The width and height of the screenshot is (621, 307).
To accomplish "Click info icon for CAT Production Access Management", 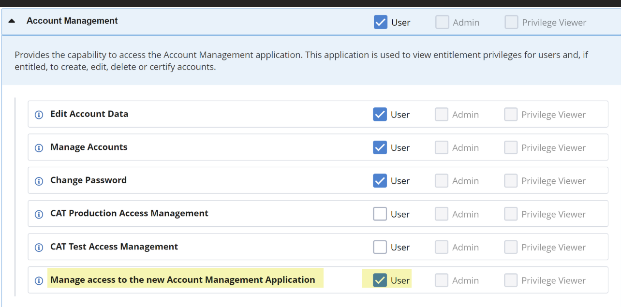I will point(39,214).
